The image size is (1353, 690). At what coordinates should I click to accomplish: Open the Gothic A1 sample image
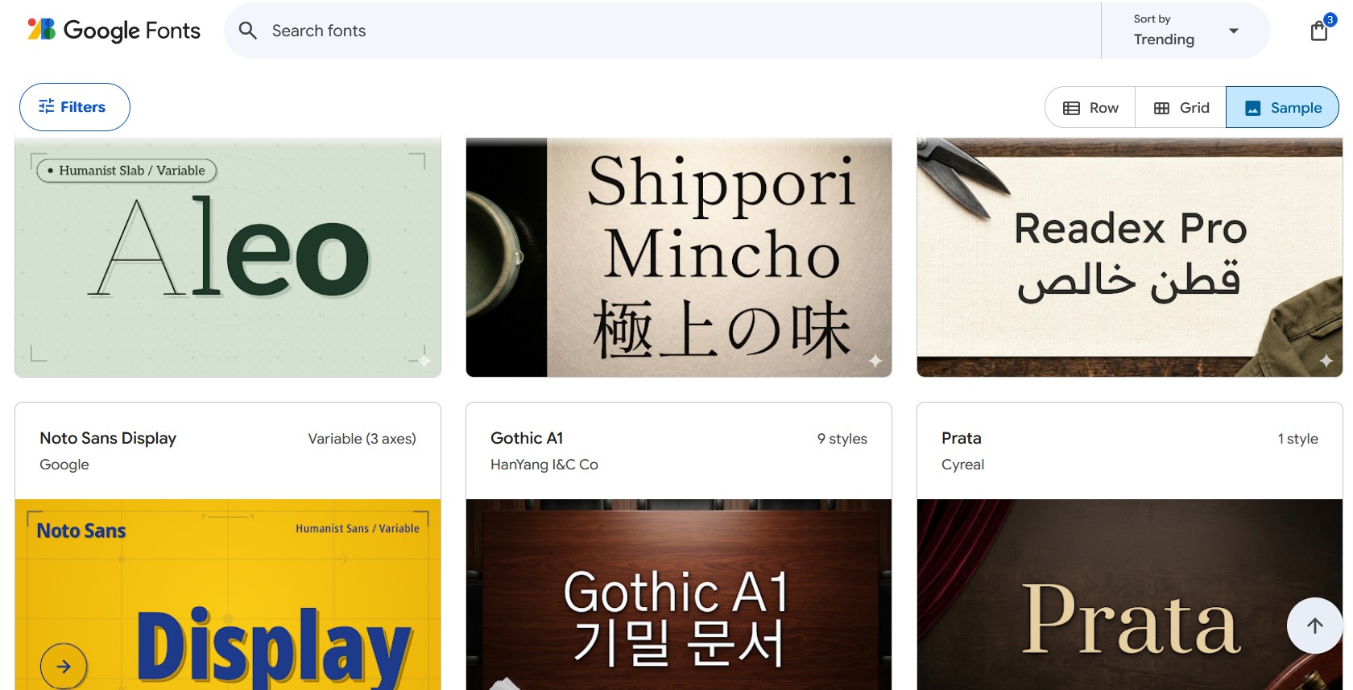pyautogui.click(x=679, y=594)
